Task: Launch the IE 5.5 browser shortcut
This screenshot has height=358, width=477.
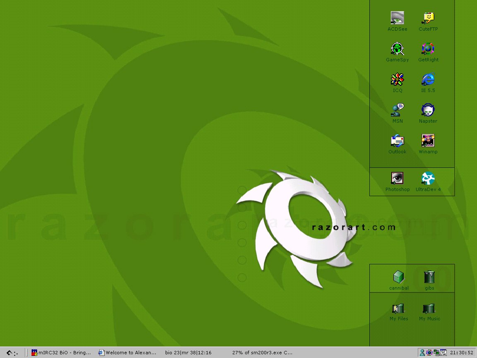Action: pos(428,80)
